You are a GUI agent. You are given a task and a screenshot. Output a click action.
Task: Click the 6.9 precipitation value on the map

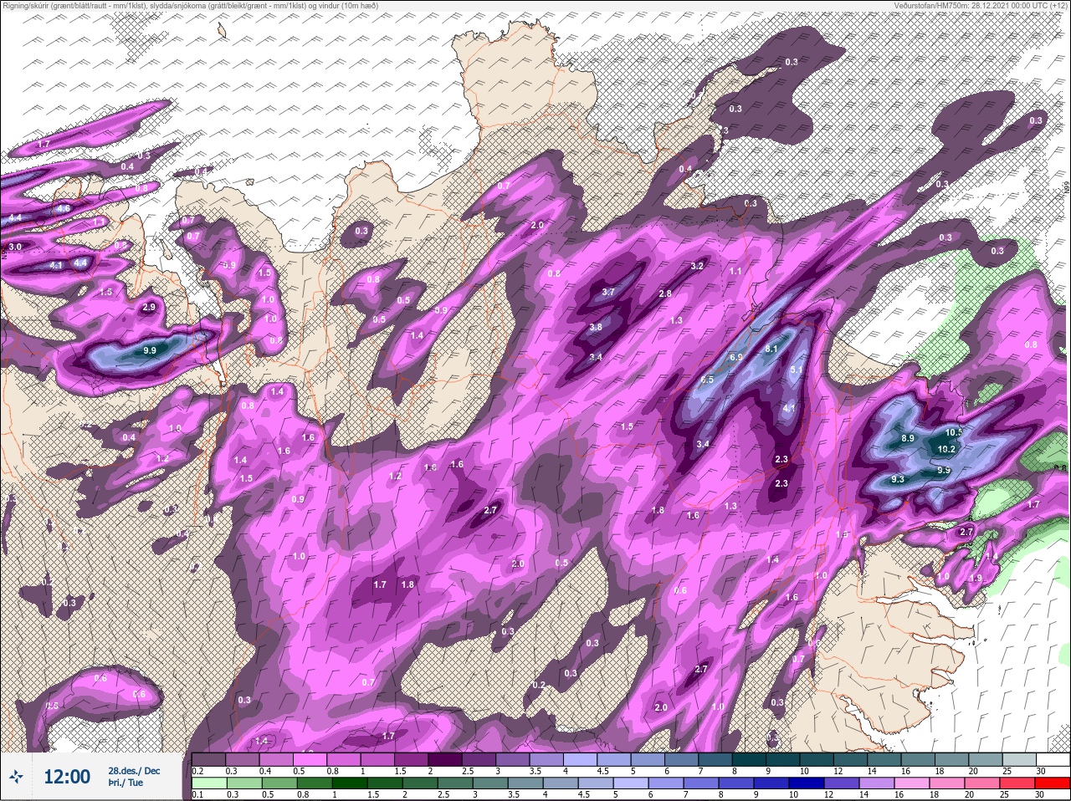tap(736, 357)
